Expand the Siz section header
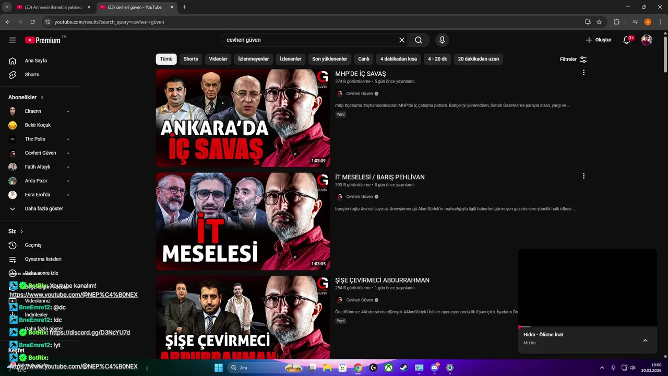Image resolution: width=668 pixels, height=376 pixels. coord(16,231)
